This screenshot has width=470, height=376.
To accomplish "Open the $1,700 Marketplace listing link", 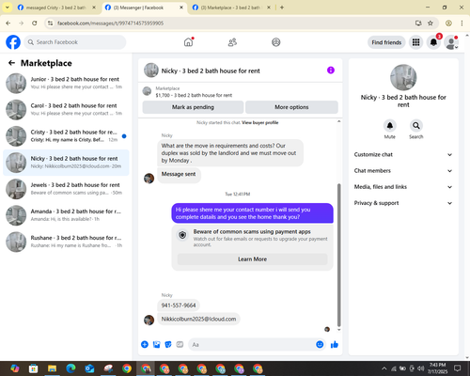I will point(194,95).
